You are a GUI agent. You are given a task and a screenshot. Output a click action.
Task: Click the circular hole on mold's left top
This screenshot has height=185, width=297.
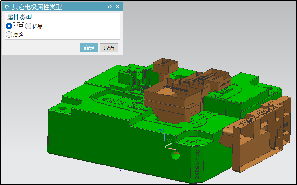click(62, 108)
